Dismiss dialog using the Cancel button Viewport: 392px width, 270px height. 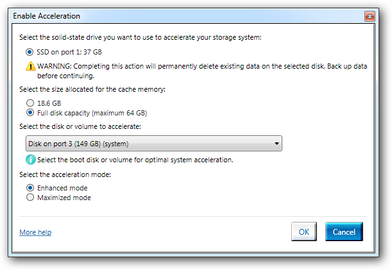pyautogui.click(x=344, y=232)
